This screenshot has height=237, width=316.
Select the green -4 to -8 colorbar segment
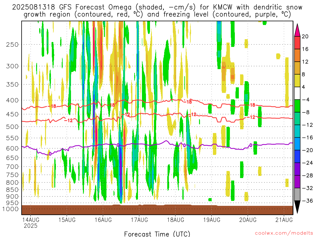[x=297, y=106]
